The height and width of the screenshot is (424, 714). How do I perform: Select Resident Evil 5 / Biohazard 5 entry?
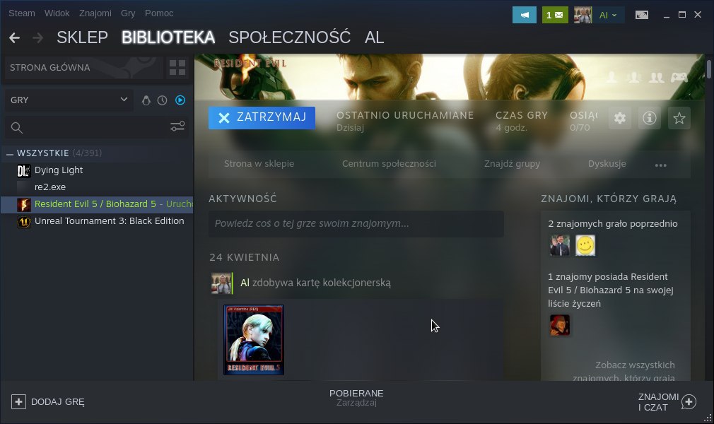click(97, 204)
